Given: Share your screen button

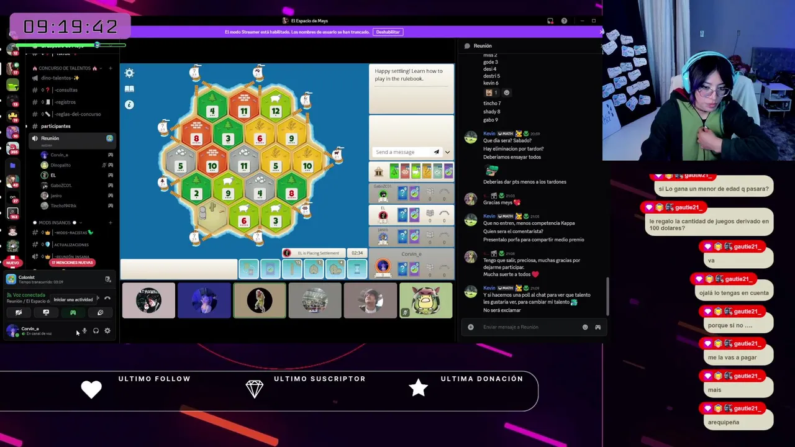Looking at the screenshot, I should click(46, 313).
